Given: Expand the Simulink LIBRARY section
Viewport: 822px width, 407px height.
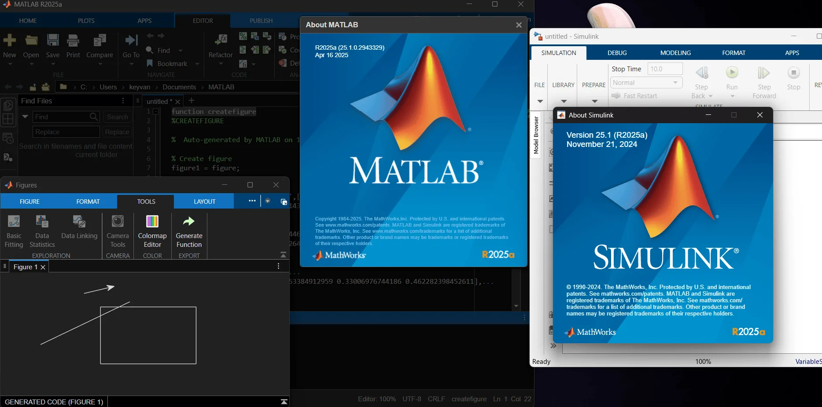Looking at the screenshot, I should pos(564,101).
